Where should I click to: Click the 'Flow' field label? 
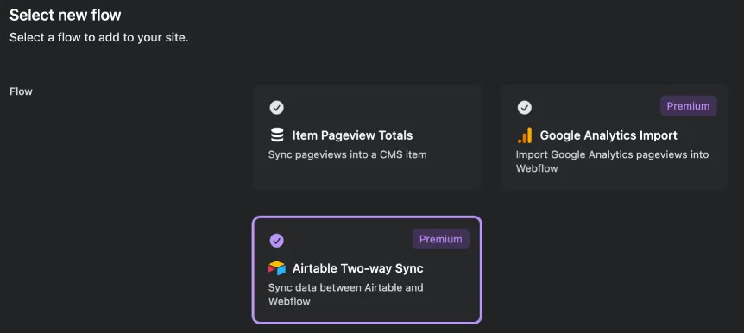[x=21, y=91]
